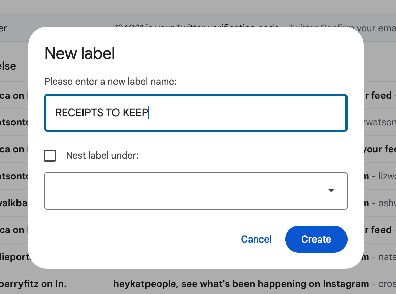The width and height of the screenshot is (396, 294).
Task: Open the Instagram email from berryfitz
Action: pyautogui.click(x=198, y=284)
